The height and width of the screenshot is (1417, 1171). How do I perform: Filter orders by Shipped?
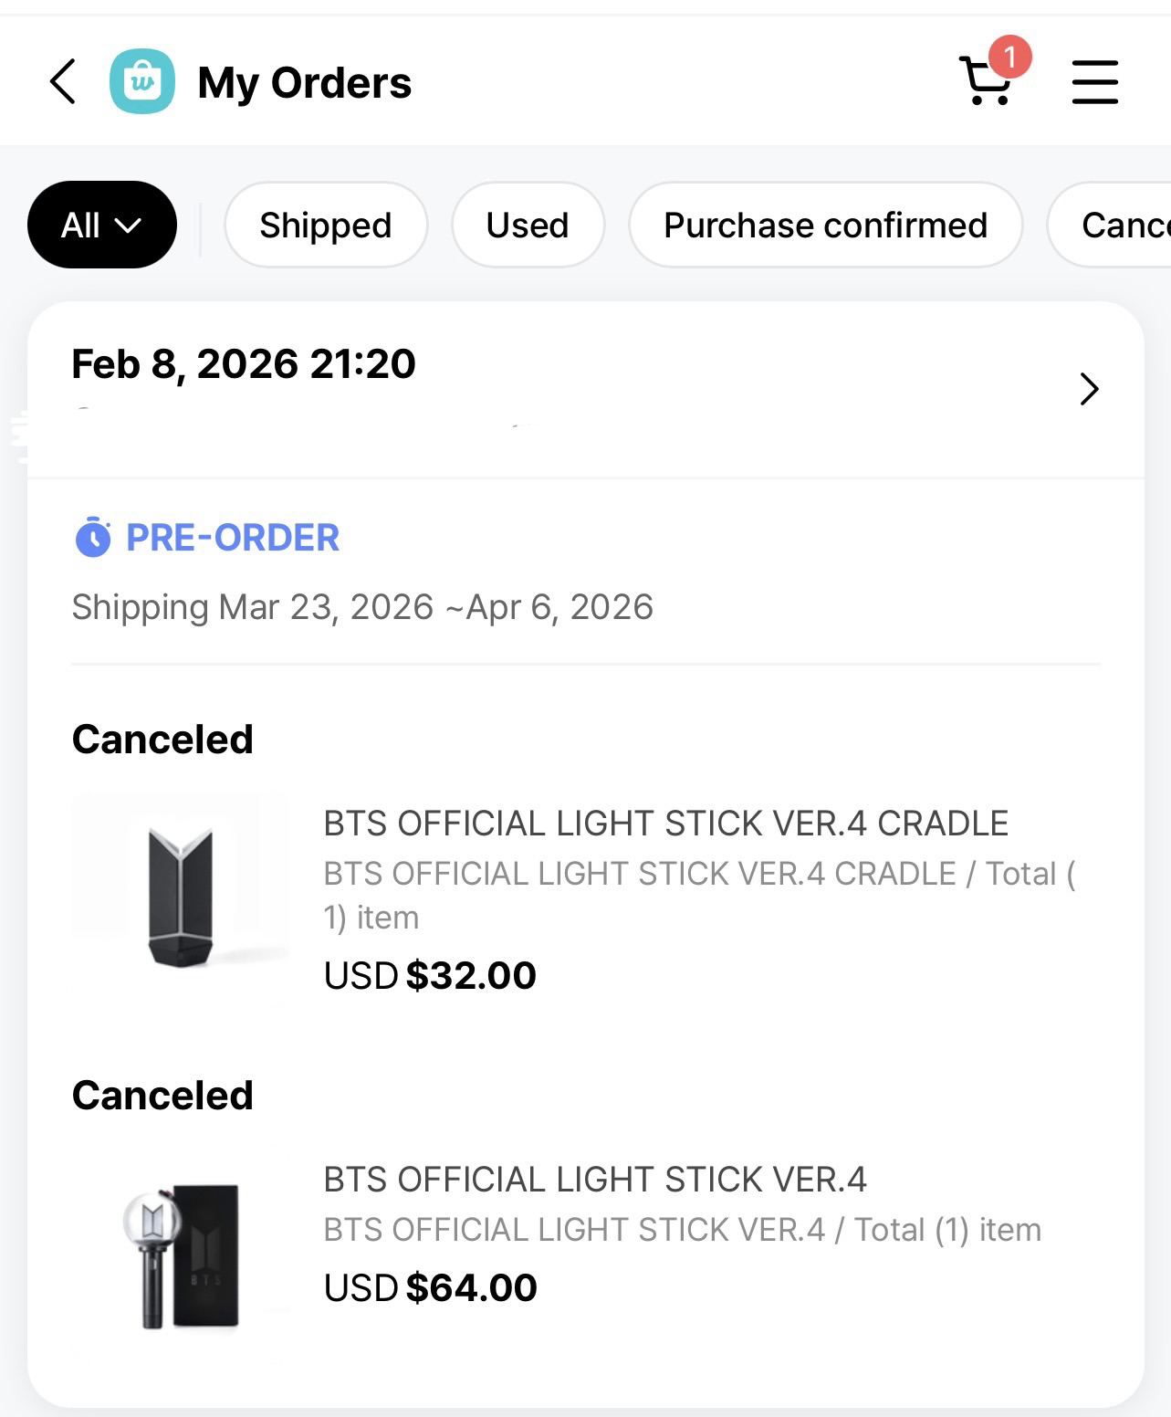pyautogui.click(x=326, y=225)
